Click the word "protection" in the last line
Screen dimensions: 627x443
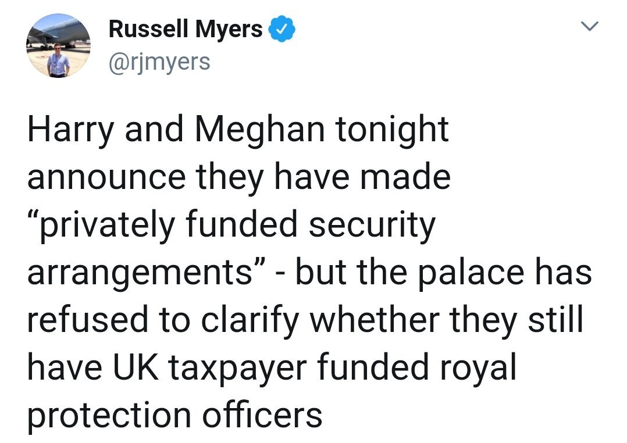point(109,415)
